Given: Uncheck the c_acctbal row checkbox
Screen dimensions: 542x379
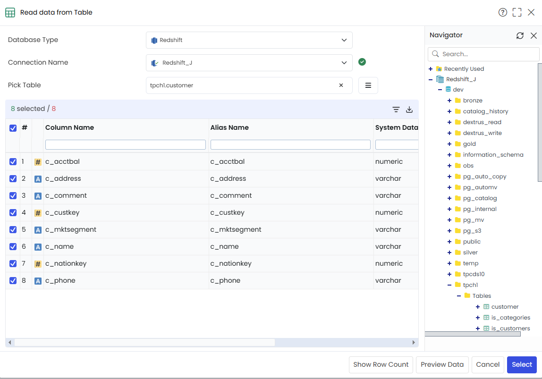Looking at the screenshot, I should [x=13, y=162].
